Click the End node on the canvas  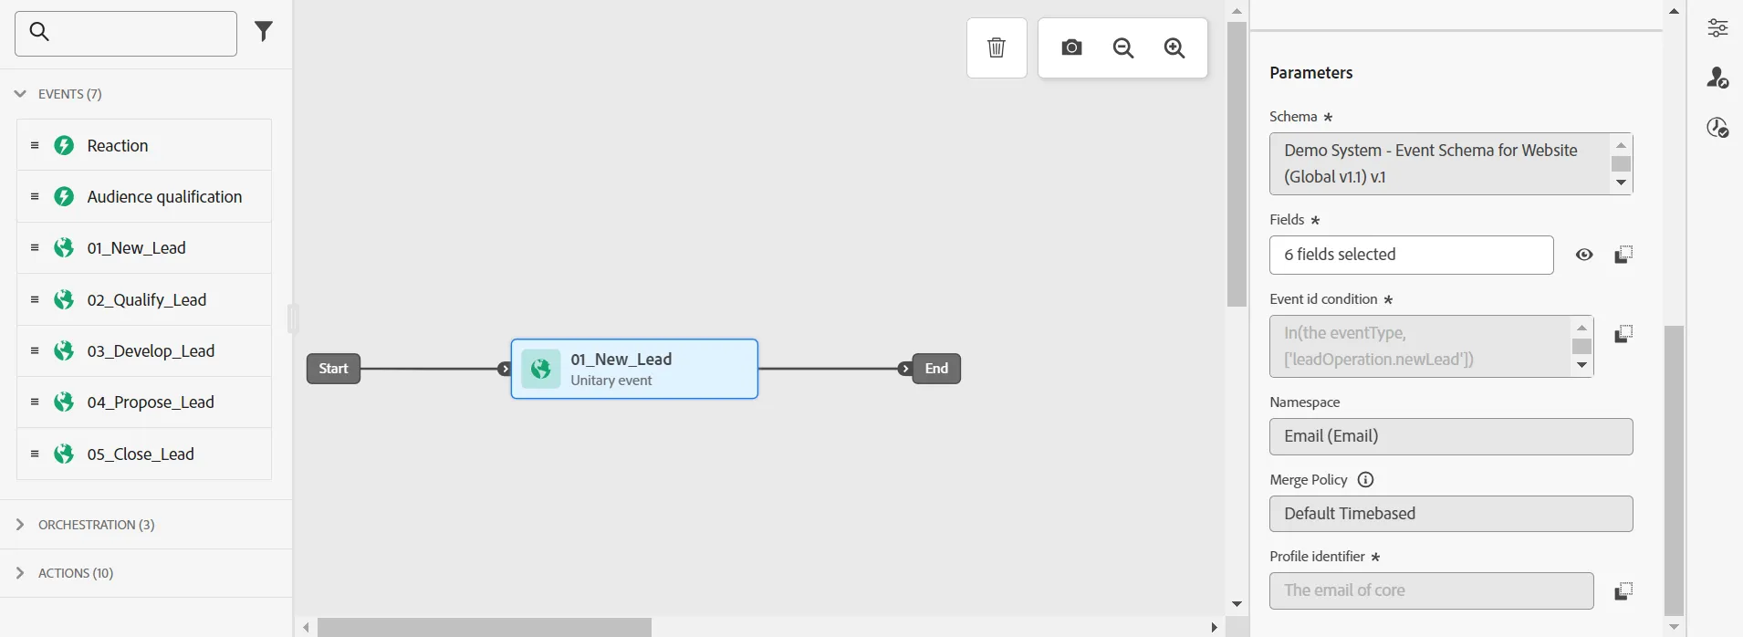click(936, 369)
